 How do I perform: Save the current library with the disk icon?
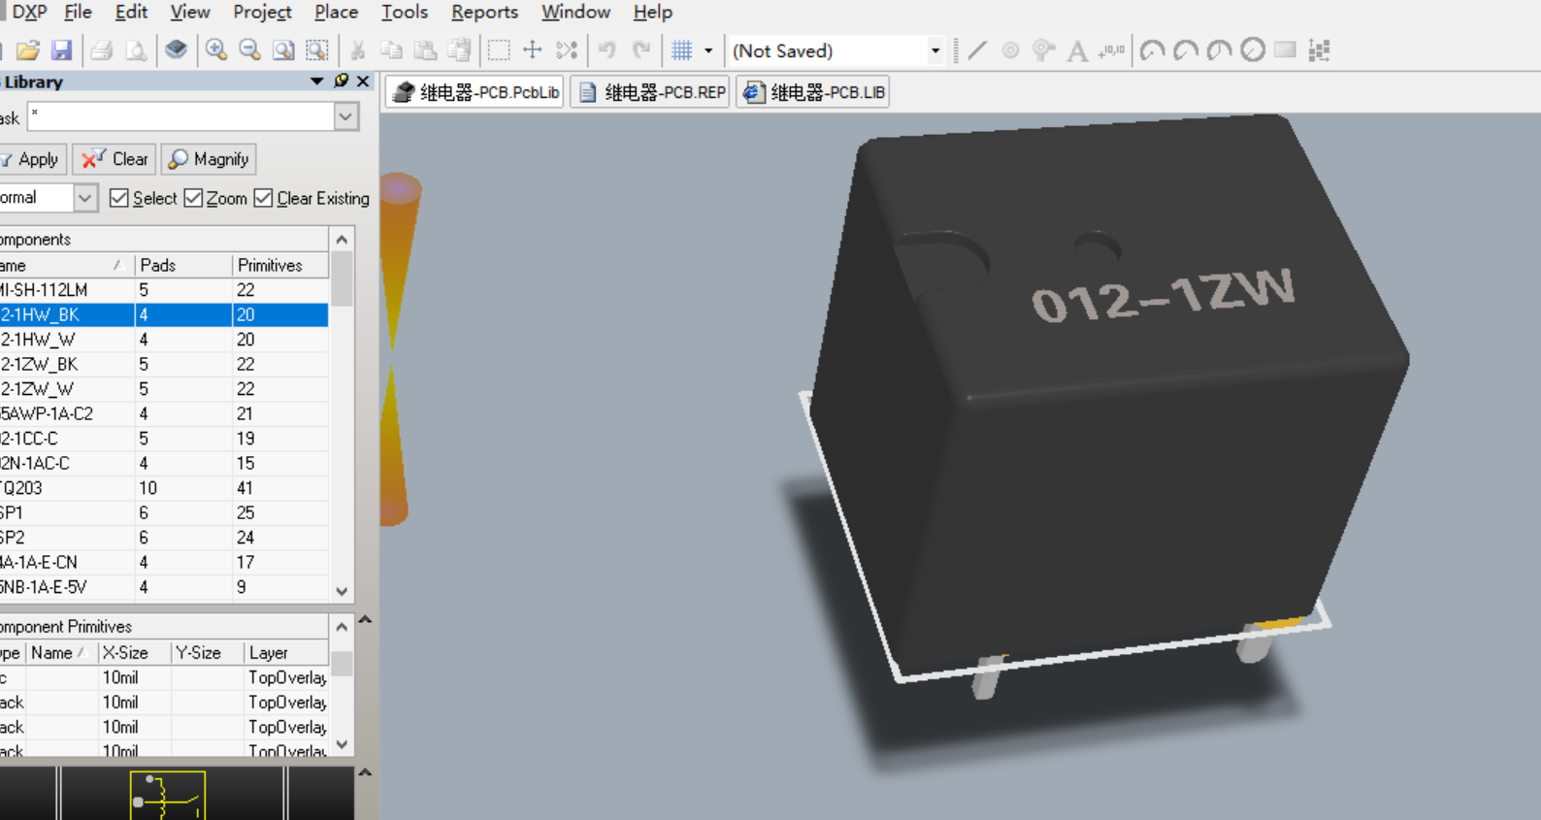pyautogui.click(x=61, y=50)
